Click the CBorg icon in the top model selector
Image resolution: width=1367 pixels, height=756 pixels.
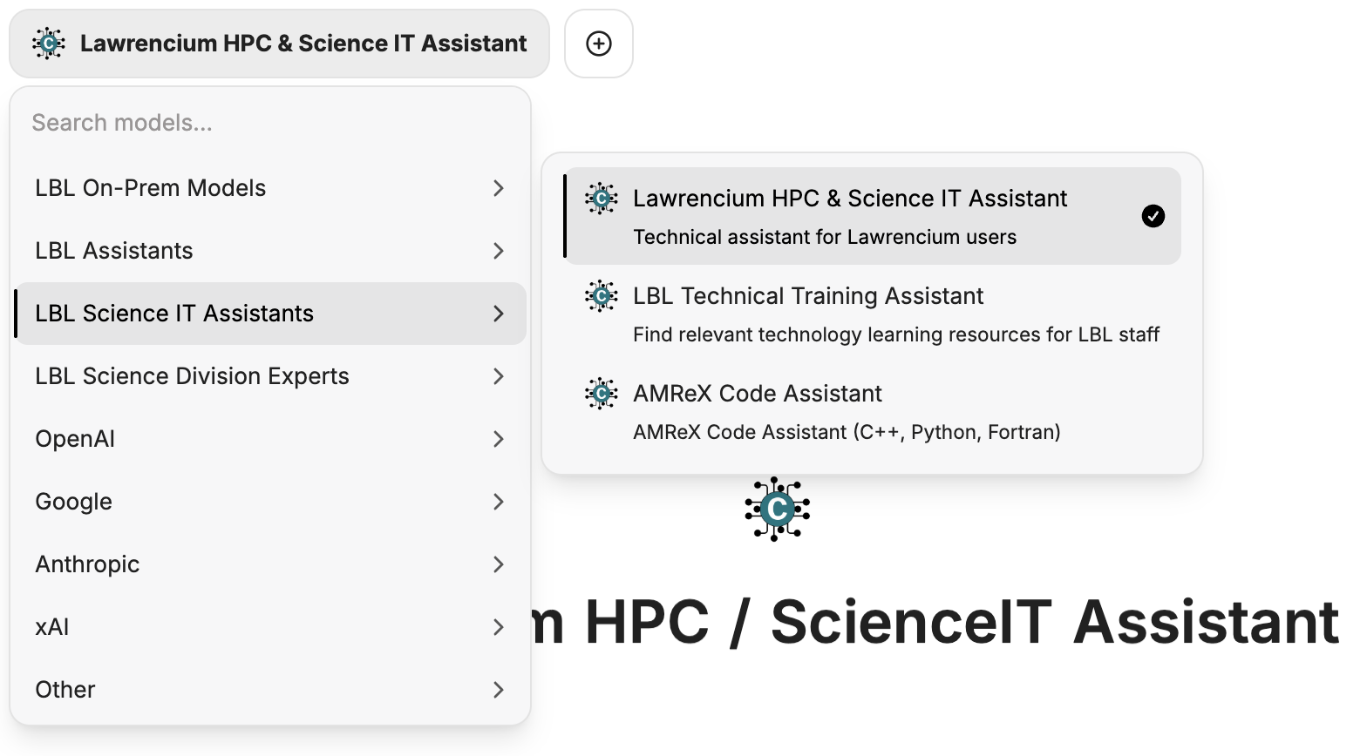48,43
